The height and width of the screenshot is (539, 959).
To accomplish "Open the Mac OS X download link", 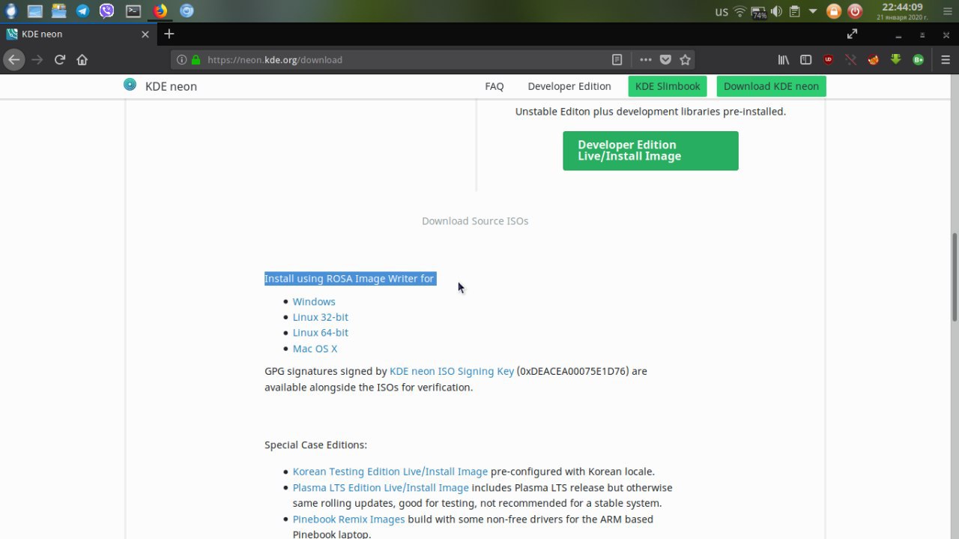I will 315,349.
